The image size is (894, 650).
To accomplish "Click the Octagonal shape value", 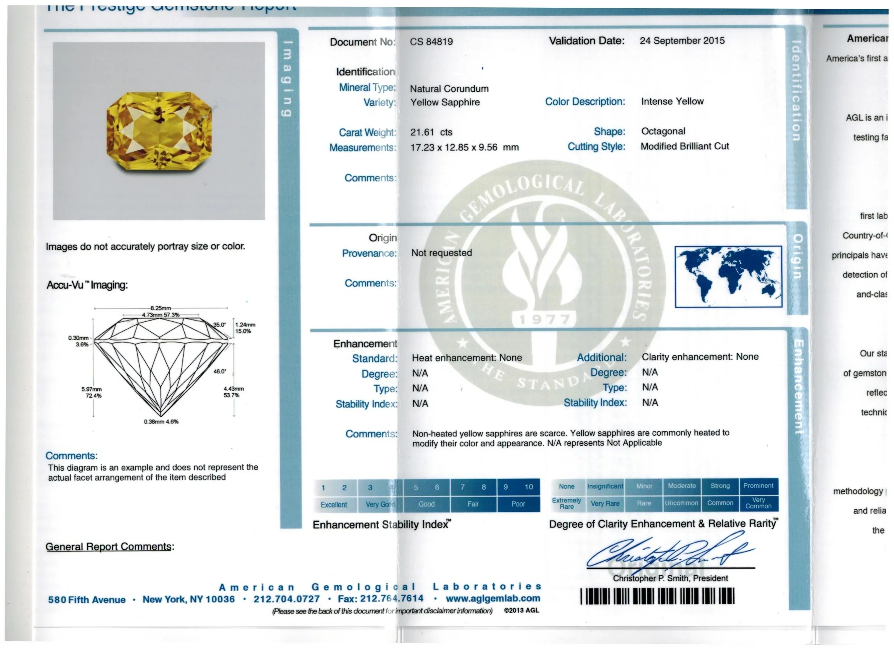I will pos(663,131).
